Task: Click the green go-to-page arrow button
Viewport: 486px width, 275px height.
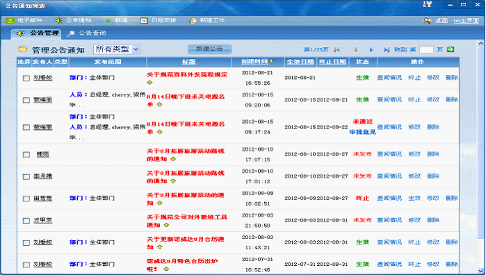Action: pos(451,49)
